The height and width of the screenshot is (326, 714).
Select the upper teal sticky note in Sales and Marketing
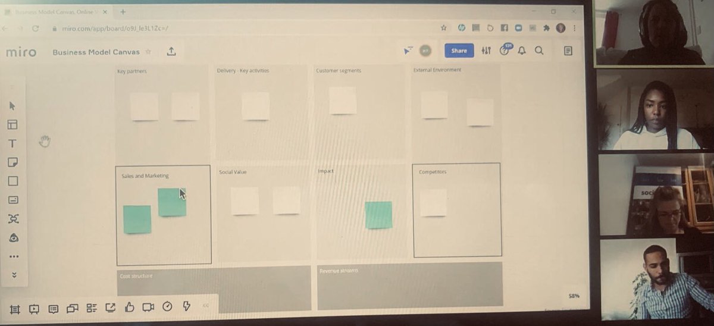click(x=172, y=202)
